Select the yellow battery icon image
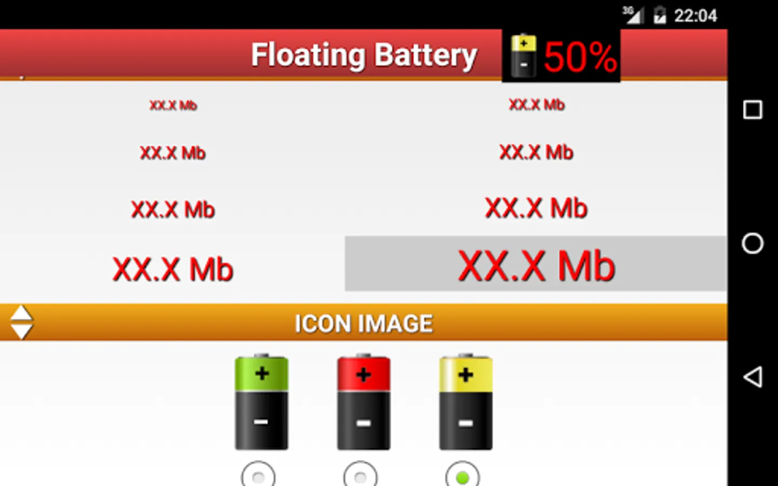Viewport: 778px width, 486px height. [x=466, y=402]
